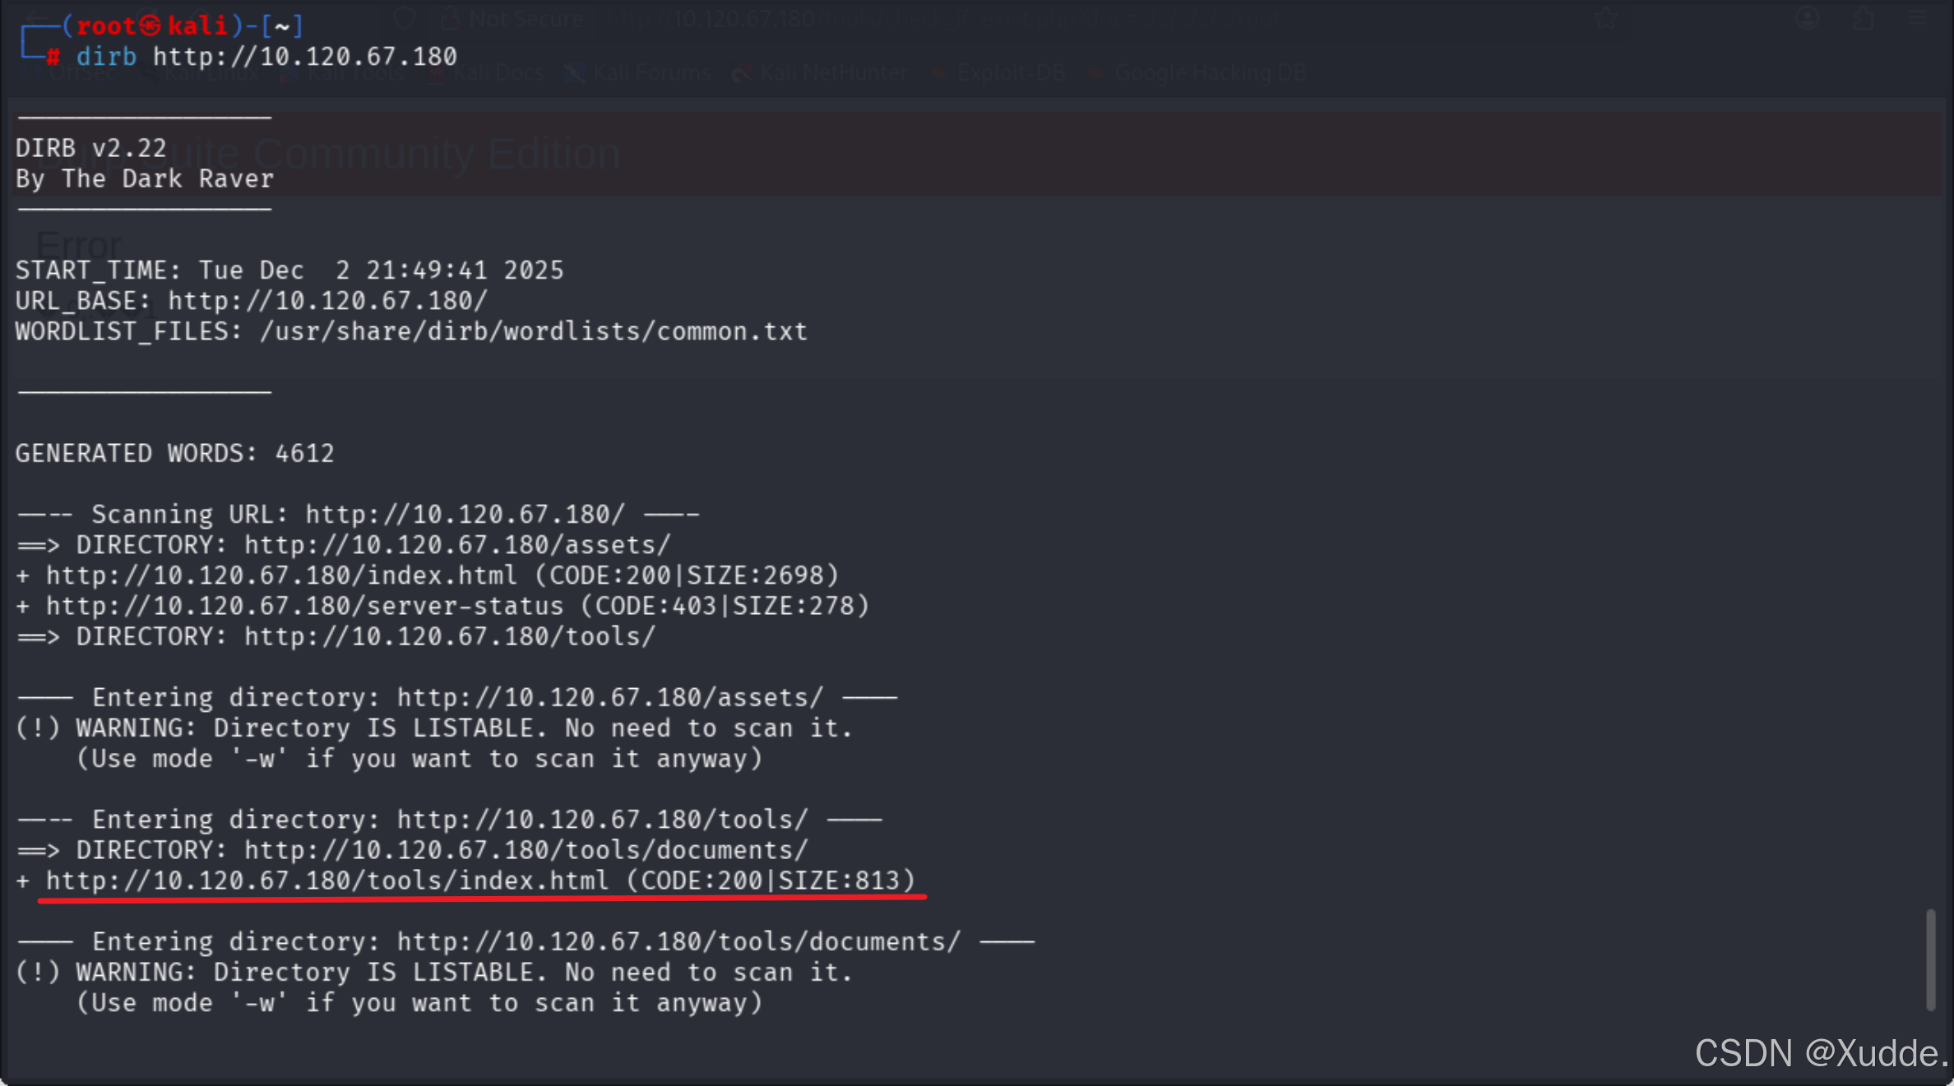Click the Not Secure lock icon
The height and width of the screenshot is (1086, 1954).
pos(449,18)
